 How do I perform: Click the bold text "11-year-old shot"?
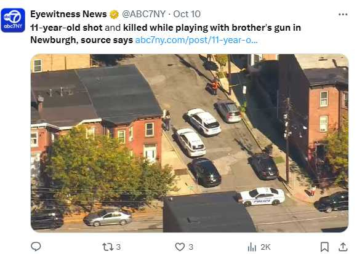coord(66,28)
